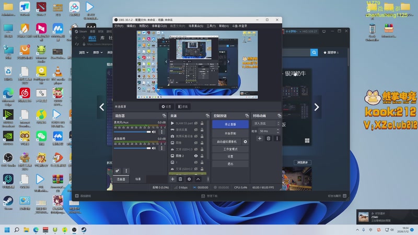The image size is (418, 235).
Task: Open 滤镜 for selected source
Action: click(183, 107)
